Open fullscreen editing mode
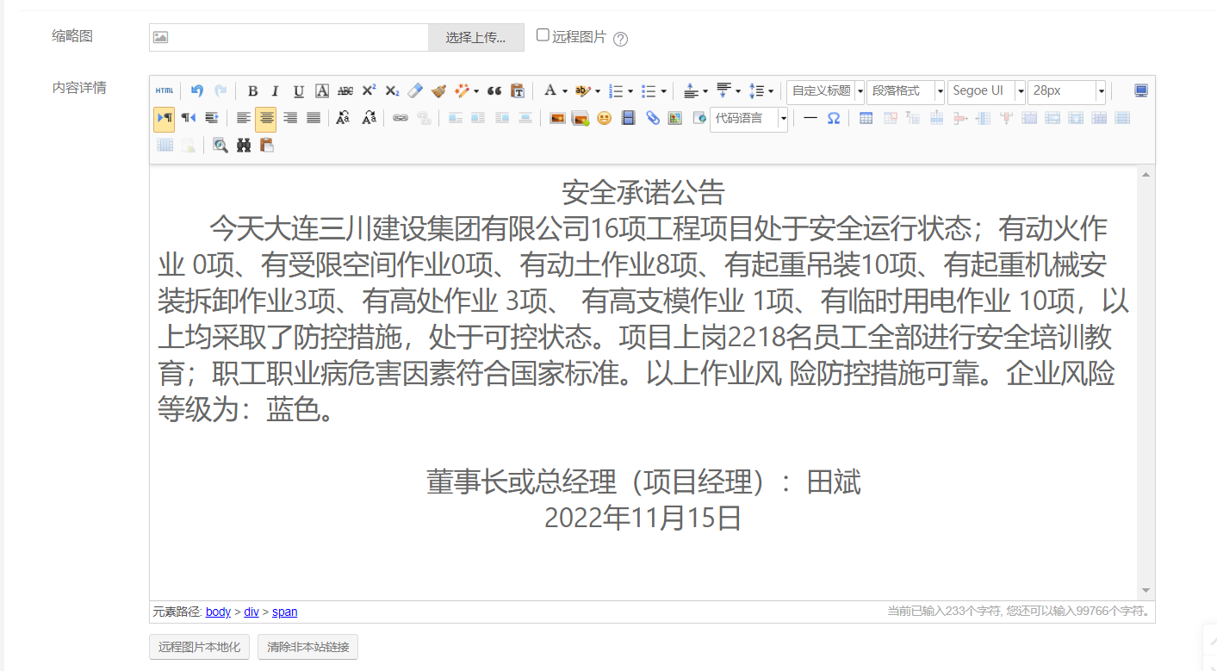Image resolution: width=1217 pixels, height=671 pixels. pyautogui.click(x=1141, y=90)
